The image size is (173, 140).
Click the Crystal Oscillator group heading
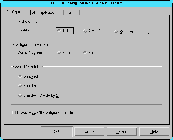(x=27, y=67)
